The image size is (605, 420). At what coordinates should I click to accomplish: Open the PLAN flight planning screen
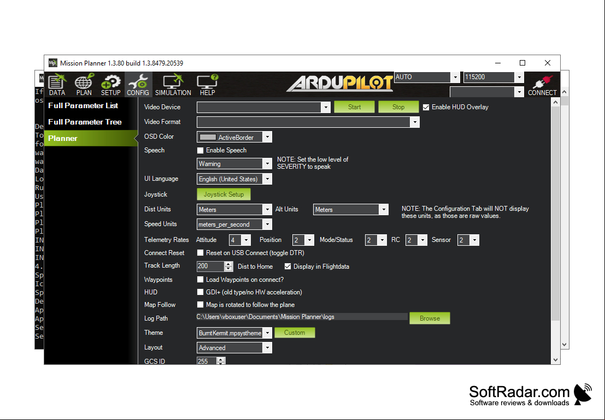pyautogui.click(x=84, y=85)
